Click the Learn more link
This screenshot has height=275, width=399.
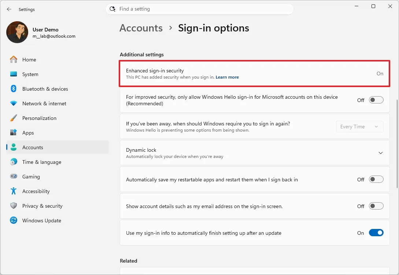pos(227,77)
